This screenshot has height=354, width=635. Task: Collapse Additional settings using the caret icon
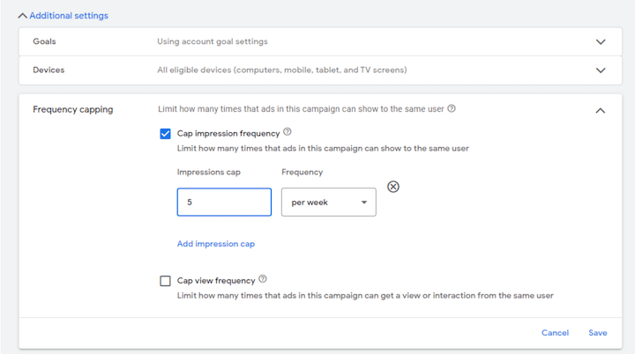click(23, 16)
